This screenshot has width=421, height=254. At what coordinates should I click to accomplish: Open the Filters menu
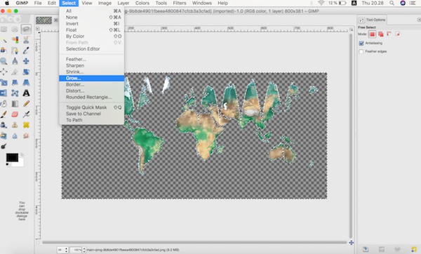coord(180,4)
